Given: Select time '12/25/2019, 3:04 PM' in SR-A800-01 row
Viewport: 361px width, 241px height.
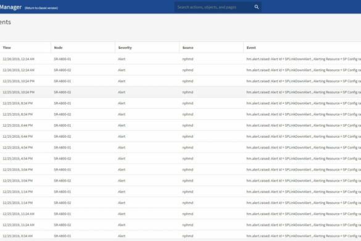Looking at the screenshot, I should [17, 170].
